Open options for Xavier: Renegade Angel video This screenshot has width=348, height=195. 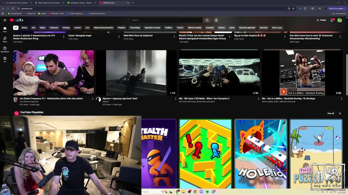[119, 37]
